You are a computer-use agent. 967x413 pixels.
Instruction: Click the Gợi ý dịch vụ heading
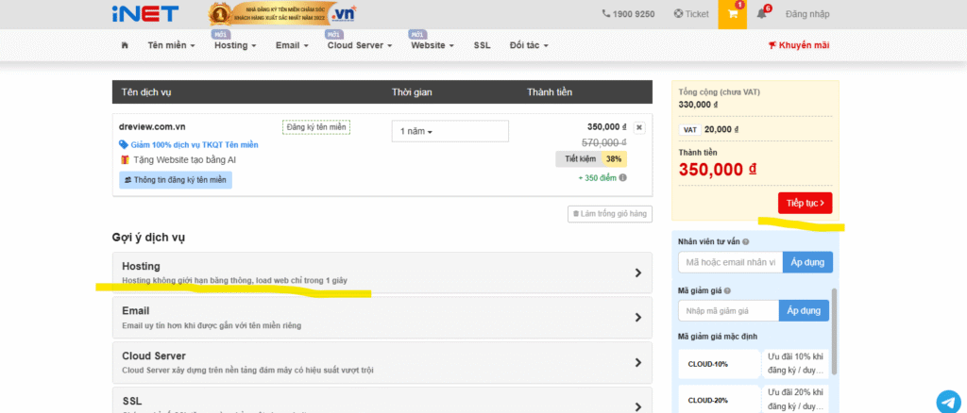point(148,237)
